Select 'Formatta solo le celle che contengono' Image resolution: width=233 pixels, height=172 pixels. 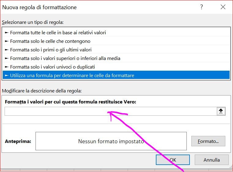click(116, 41)
